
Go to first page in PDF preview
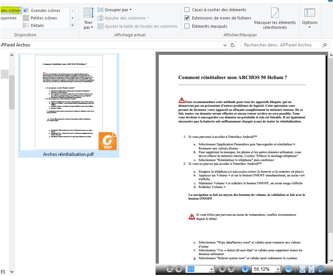click(x=169, y=269)
